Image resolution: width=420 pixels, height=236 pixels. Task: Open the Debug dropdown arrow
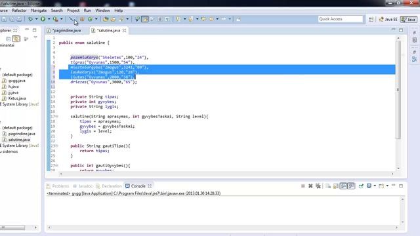click(37, 19)
